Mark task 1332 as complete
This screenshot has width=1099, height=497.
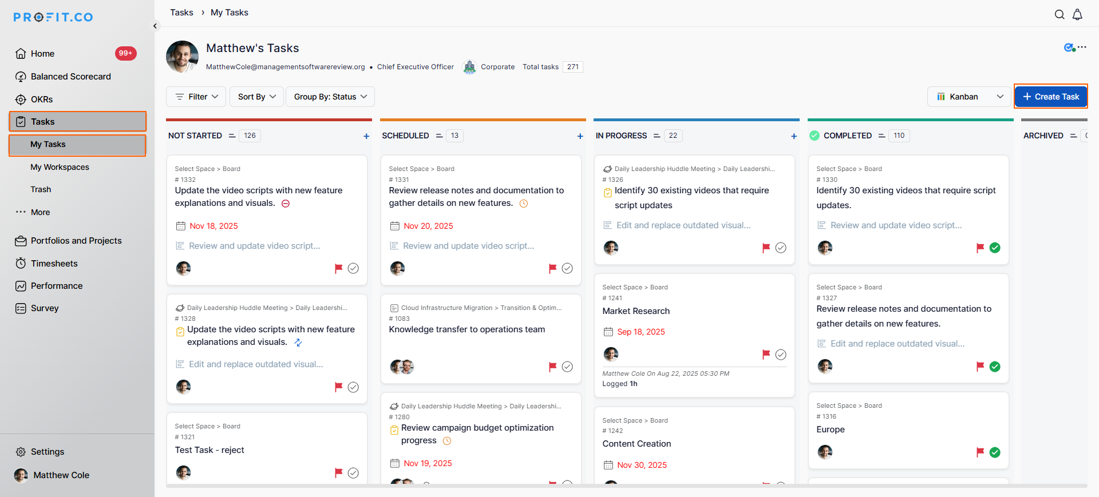tap(353, 268)
